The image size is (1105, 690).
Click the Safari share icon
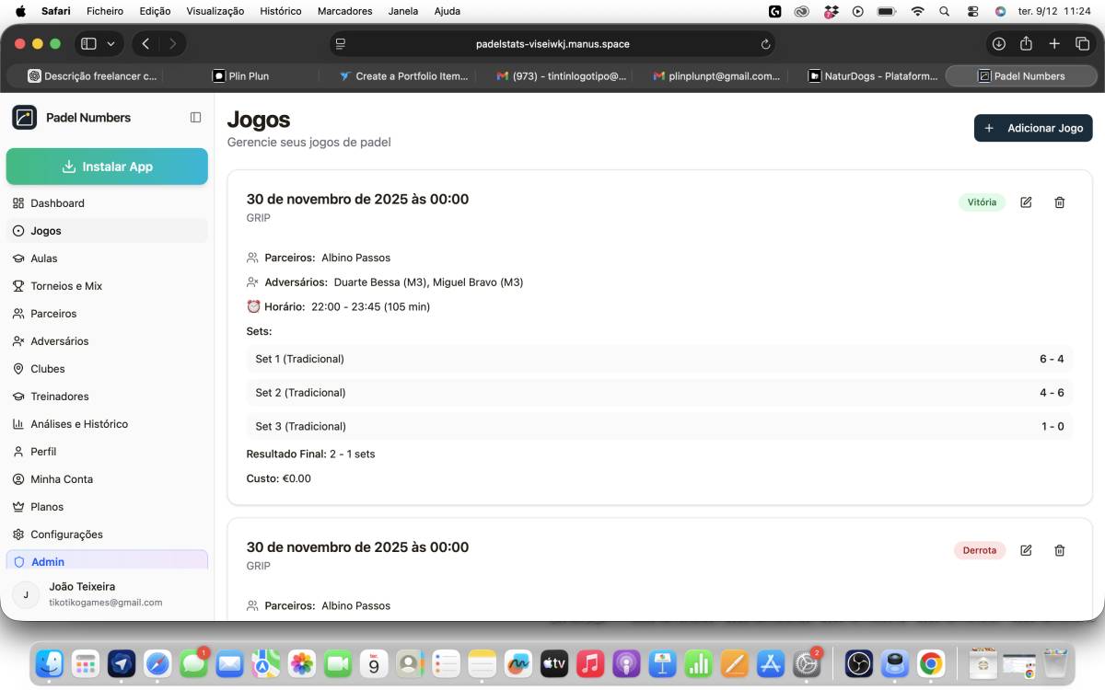pyautogui.click(x=1026, y=43)
